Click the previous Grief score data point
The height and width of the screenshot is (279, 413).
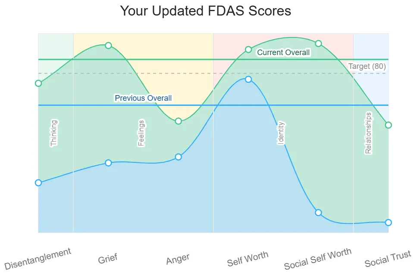[108, 163]
